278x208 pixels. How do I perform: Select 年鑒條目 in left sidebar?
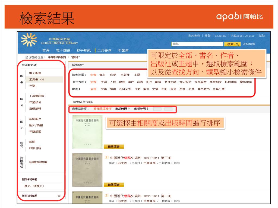pyautogui.click(x=35, y=102)
